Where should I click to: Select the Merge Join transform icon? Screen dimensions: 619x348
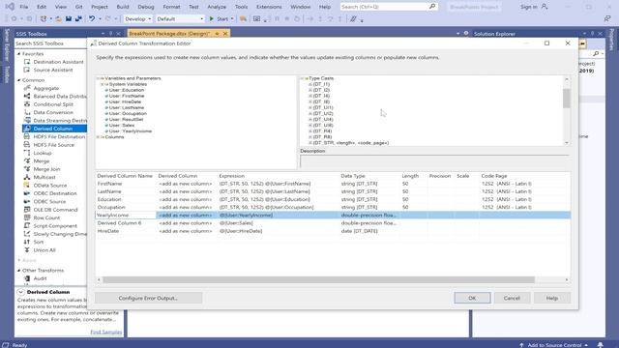27,169
